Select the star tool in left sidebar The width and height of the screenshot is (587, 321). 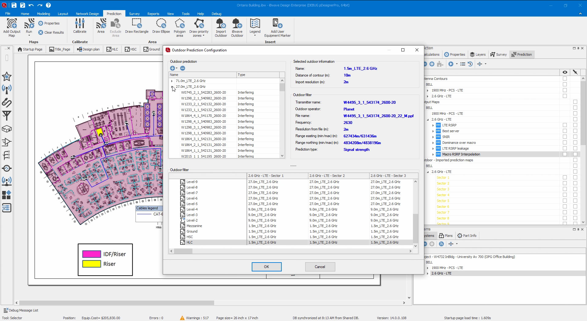[7, 77]
